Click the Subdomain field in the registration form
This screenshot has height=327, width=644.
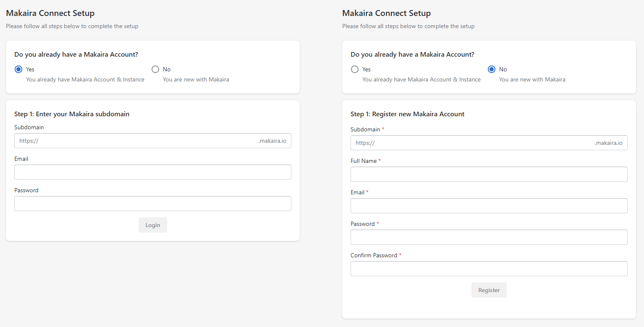(x=483, y=143)
